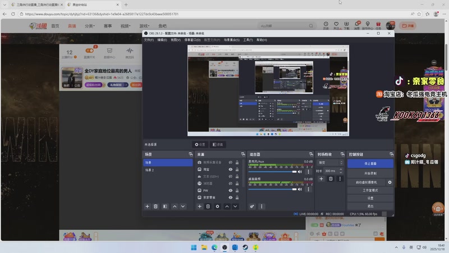449x253 pixels.
Task: Adjust the 麦克风/Aux volume slider
Action: (272, 172)
